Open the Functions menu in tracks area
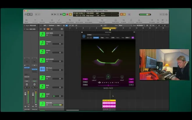 (x=52, y=25)
